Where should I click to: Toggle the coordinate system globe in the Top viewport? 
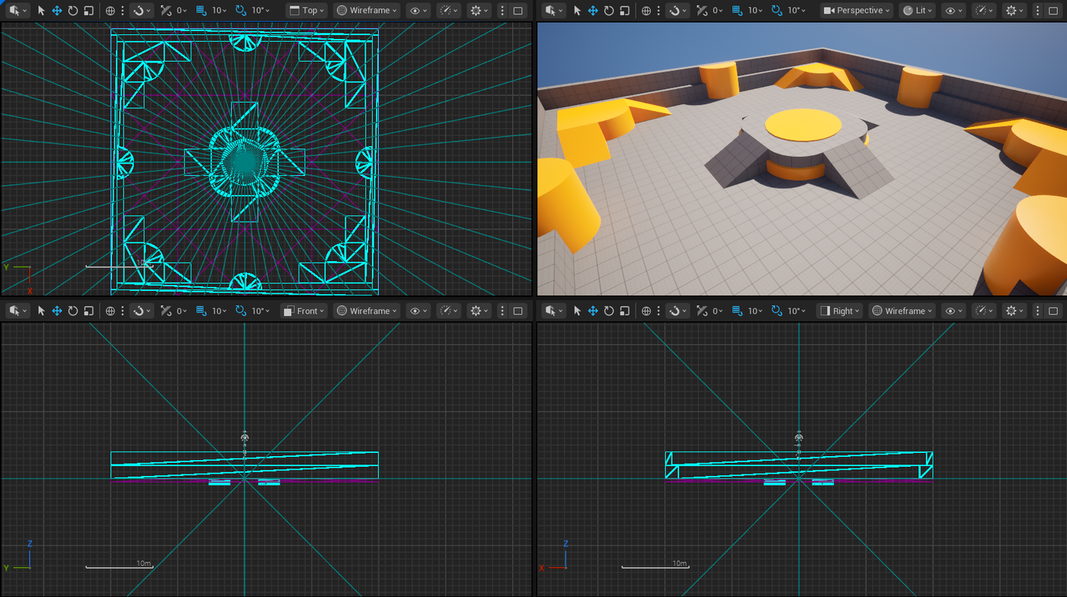point(111,11)
